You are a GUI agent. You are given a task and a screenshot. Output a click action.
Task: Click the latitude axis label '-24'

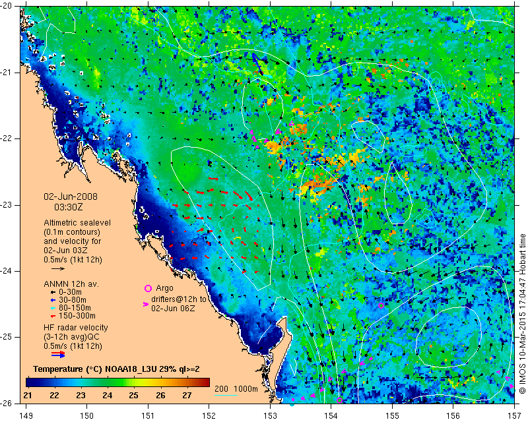coord(7,271)
